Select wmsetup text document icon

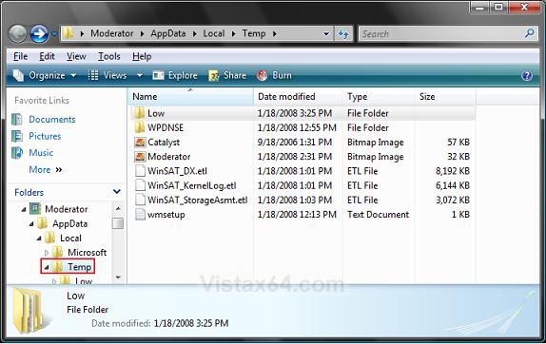(140, 214)
